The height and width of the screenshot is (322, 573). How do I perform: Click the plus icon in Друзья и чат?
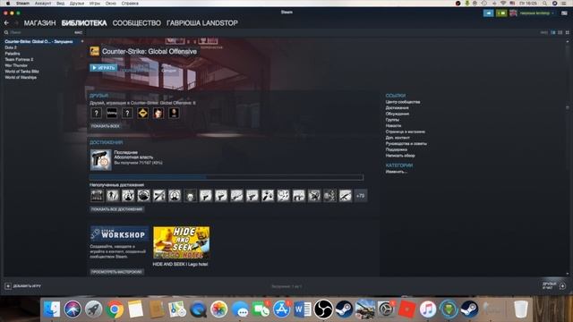coord(562,286)
